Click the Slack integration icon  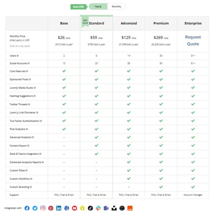(x=98, y=208)
